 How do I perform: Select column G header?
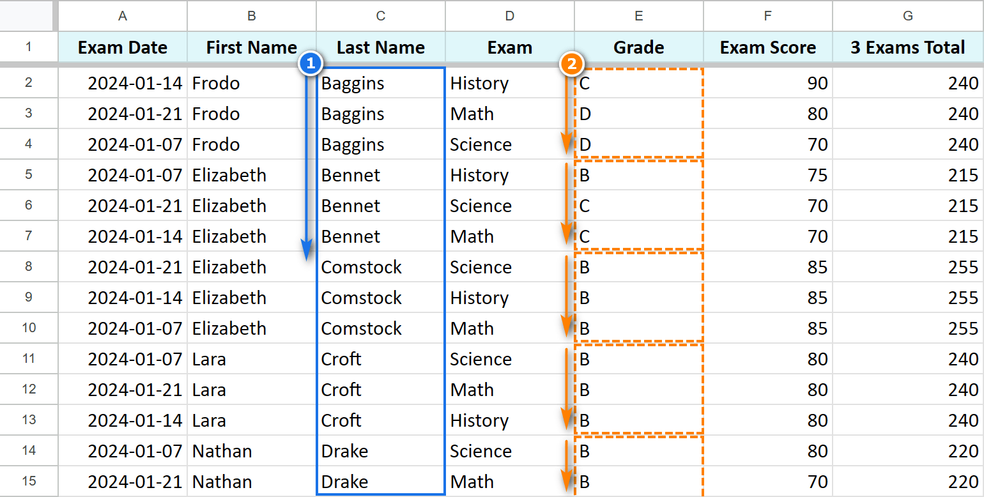(x=908, y=15)
